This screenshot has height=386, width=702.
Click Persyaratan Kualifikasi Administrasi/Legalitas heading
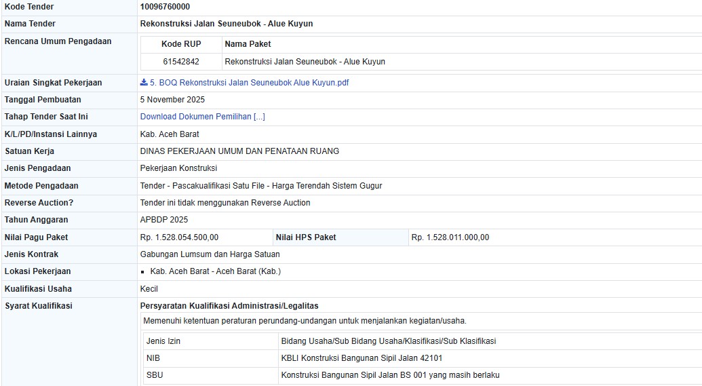point(229,306)
